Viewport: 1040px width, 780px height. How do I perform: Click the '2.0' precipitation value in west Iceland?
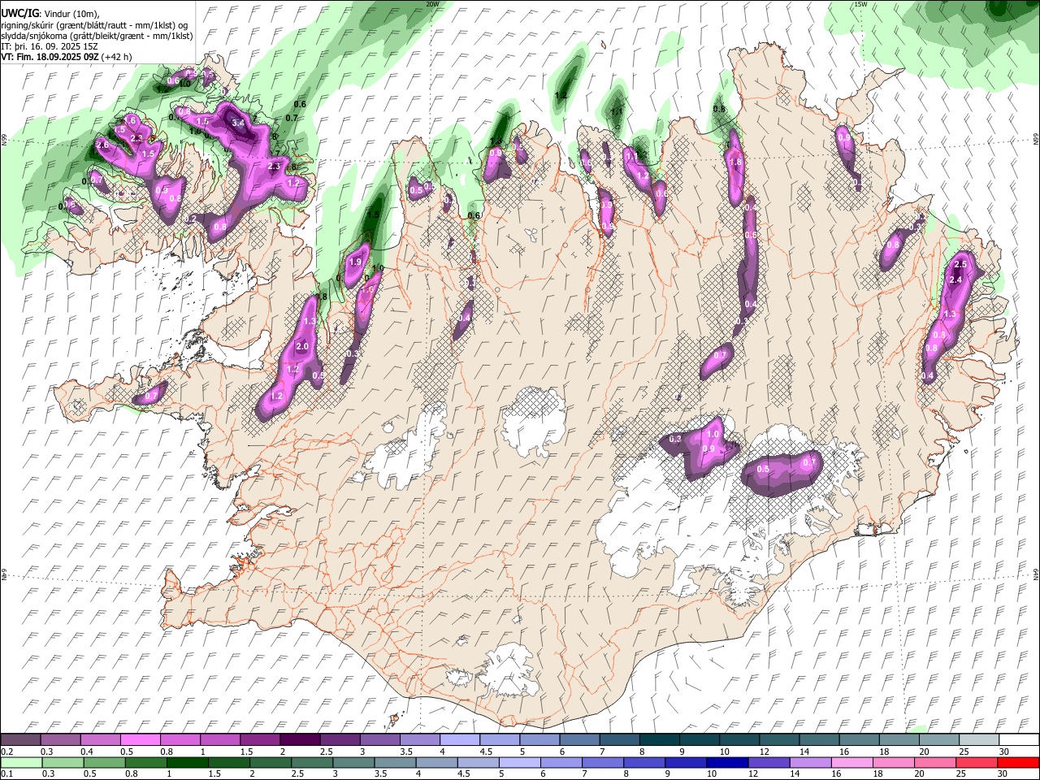tap(302, 347)
